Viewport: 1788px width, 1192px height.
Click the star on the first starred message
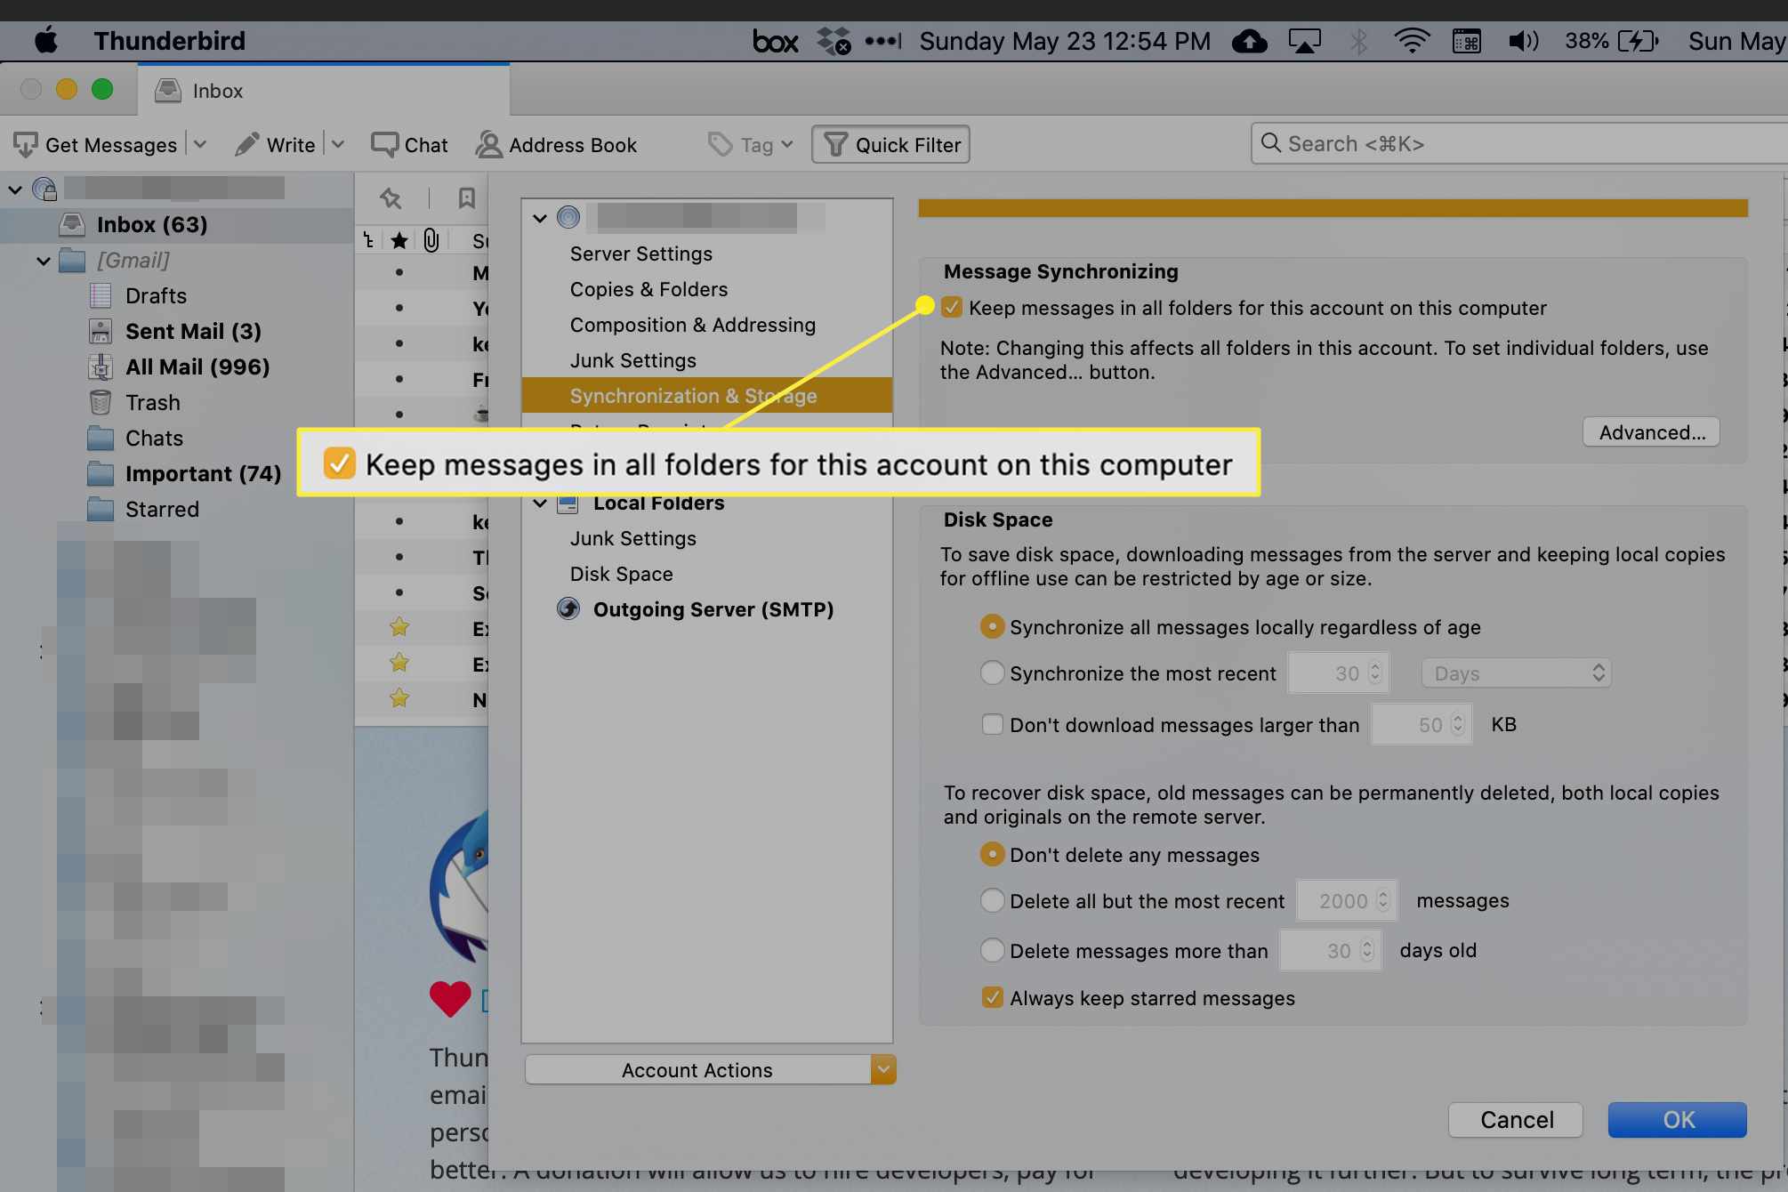399,627
